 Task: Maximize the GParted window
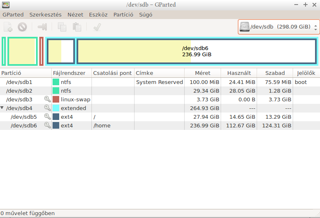[x=306, y=5]
